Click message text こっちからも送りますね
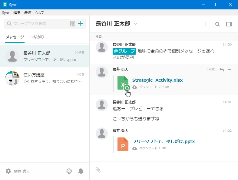238x180 pixels. pyautogui.click(x=136, y=119)
